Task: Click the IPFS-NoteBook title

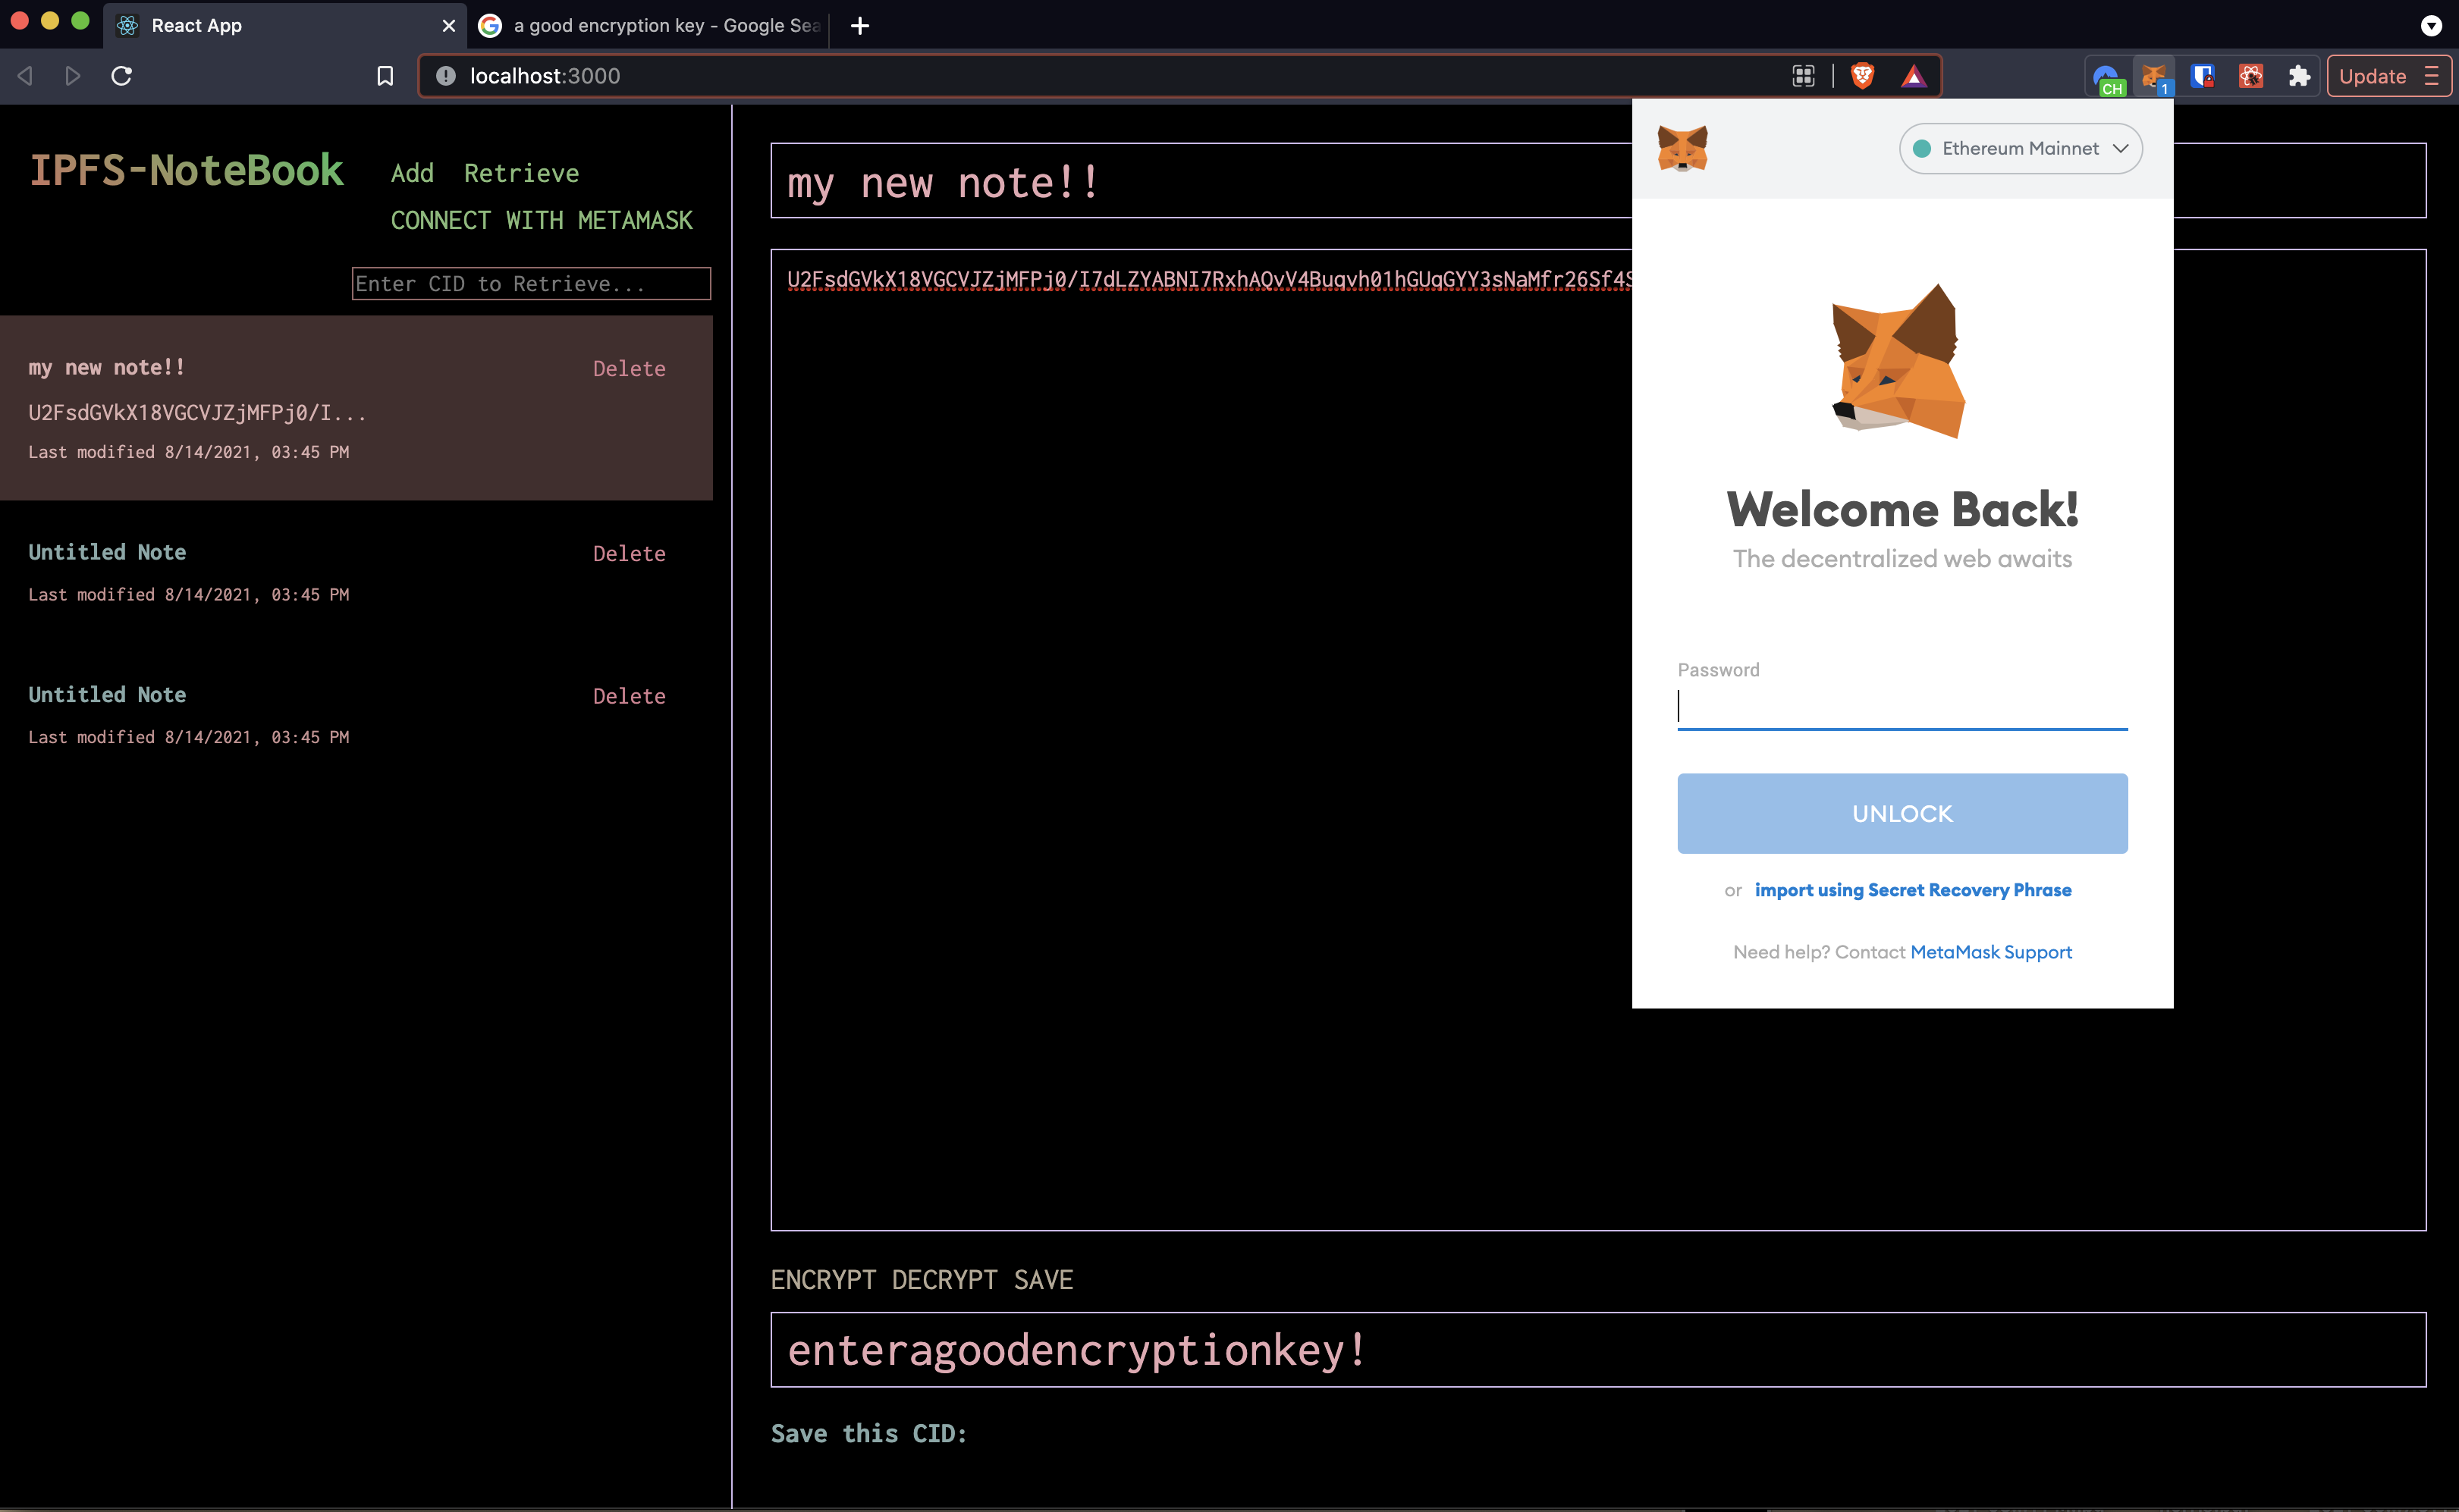Action: tap(186, 170)
